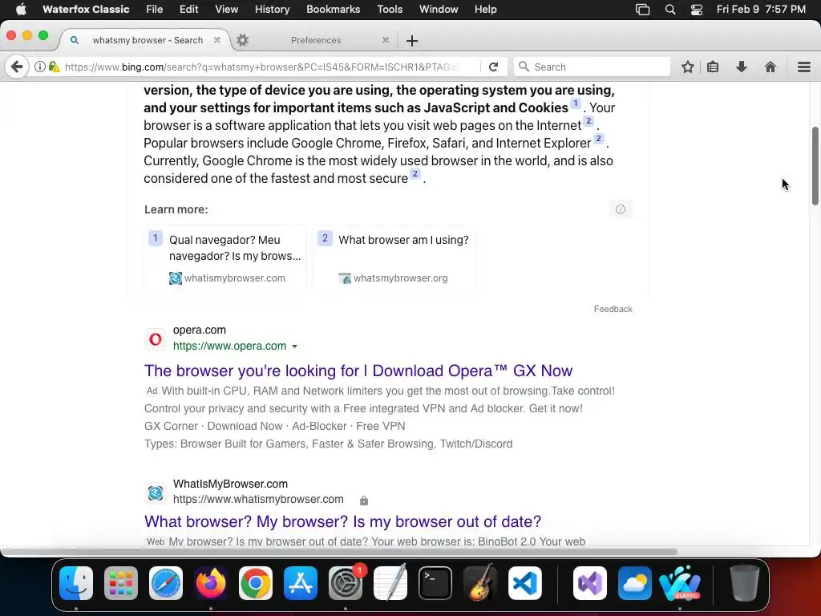The height and width of the screenshot is (616, 821).
Task: Click the date and time in the menu bar
Action: pyautogui.click(x=761, y=10)
